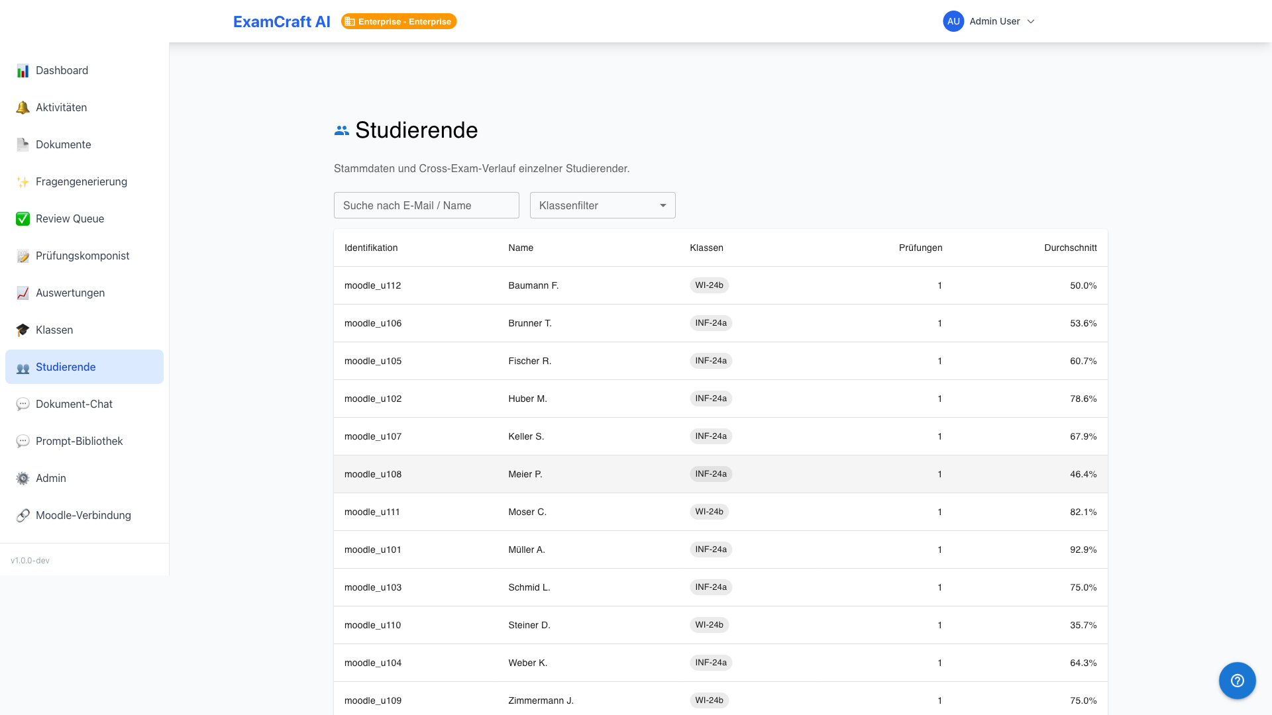1272x715 pixels.
Task: Click the Dashboard bar chart icon
Action: click(x=23, y=71)
